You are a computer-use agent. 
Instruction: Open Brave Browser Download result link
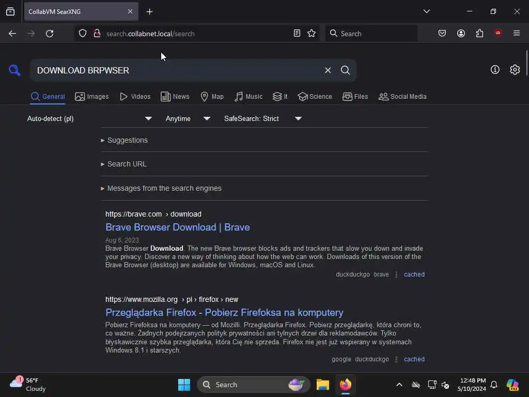178,227
